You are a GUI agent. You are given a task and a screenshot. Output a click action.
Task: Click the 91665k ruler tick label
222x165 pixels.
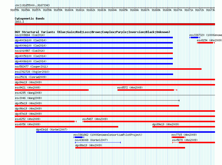point(123,10)
